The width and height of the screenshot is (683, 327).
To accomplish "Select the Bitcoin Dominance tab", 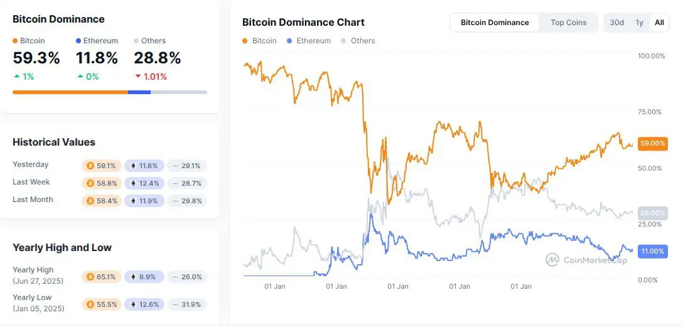I will click(x=495, y=23).
